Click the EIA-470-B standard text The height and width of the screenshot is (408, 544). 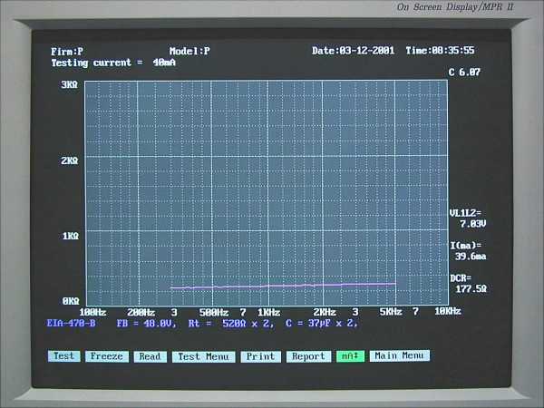(x=71, y=324)
